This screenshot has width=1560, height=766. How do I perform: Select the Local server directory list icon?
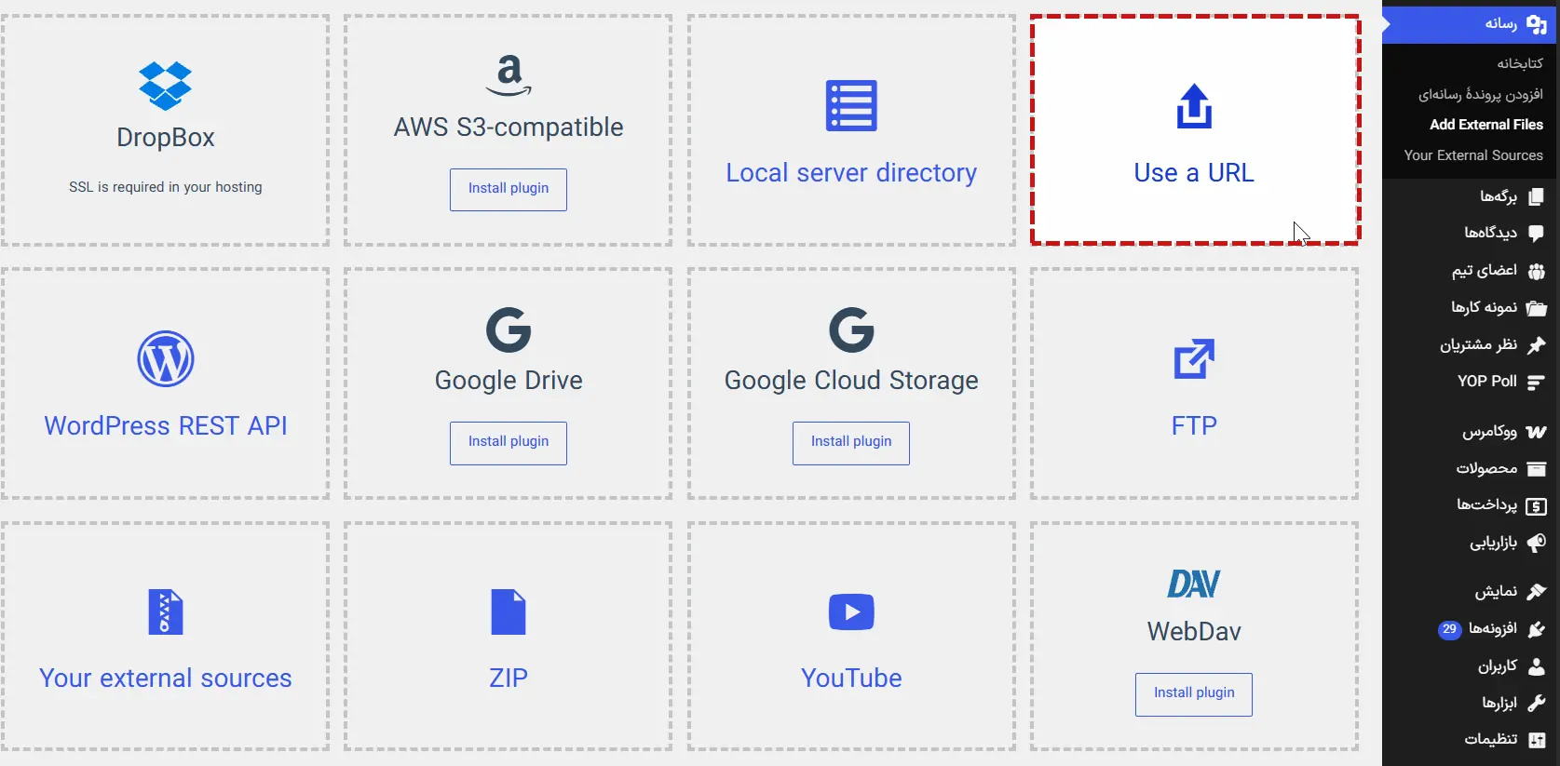(x=851, y=105)
